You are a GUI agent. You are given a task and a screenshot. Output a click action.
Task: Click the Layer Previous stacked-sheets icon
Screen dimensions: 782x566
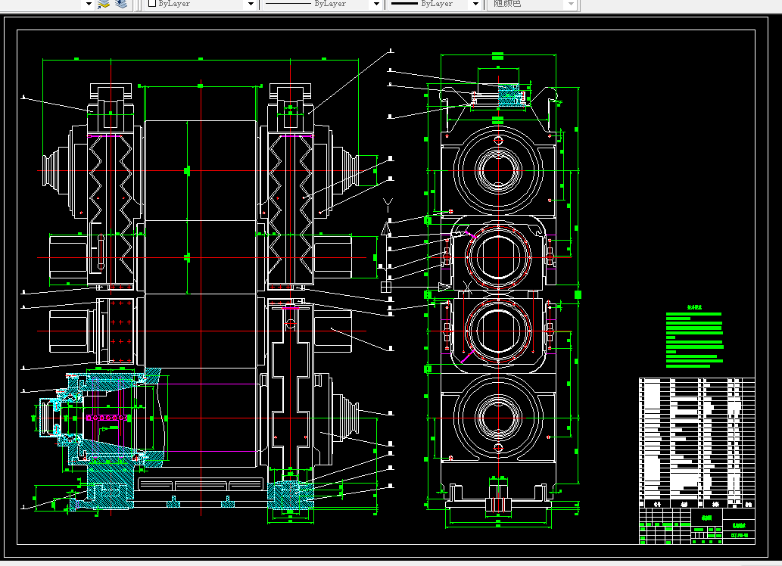120,4
